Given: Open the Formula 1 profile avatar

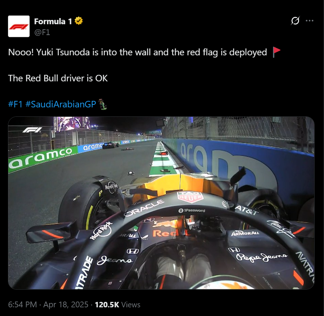Looking at the screenshot, I should click(19, 26).
